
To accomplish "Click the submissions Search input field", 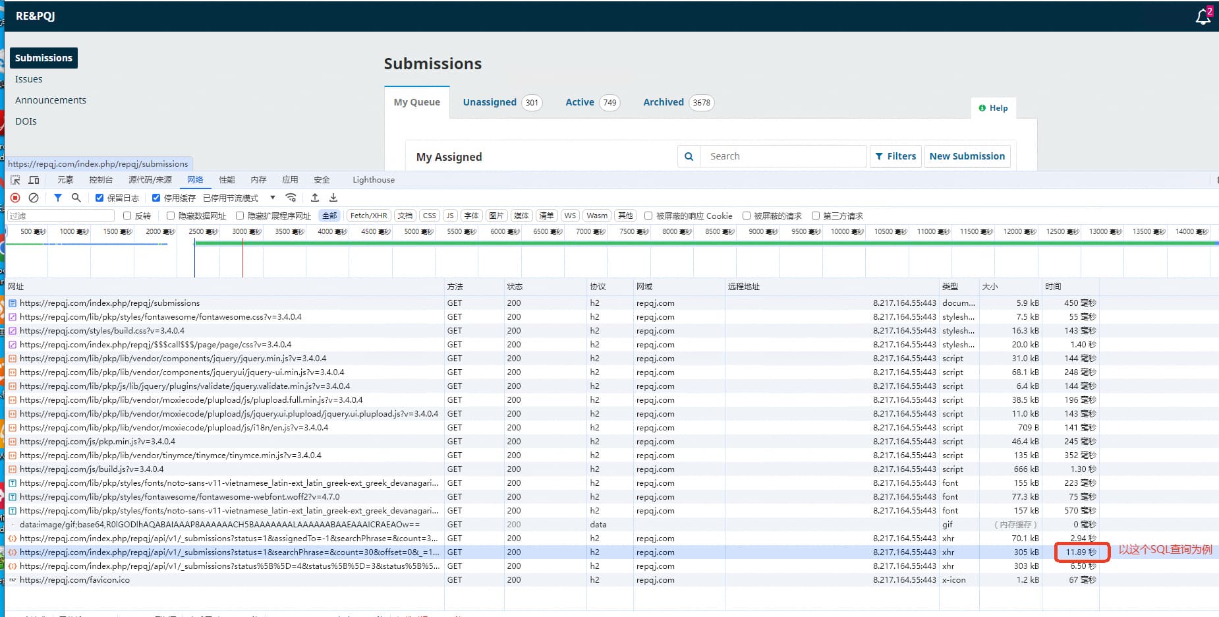I will point(783,156).
